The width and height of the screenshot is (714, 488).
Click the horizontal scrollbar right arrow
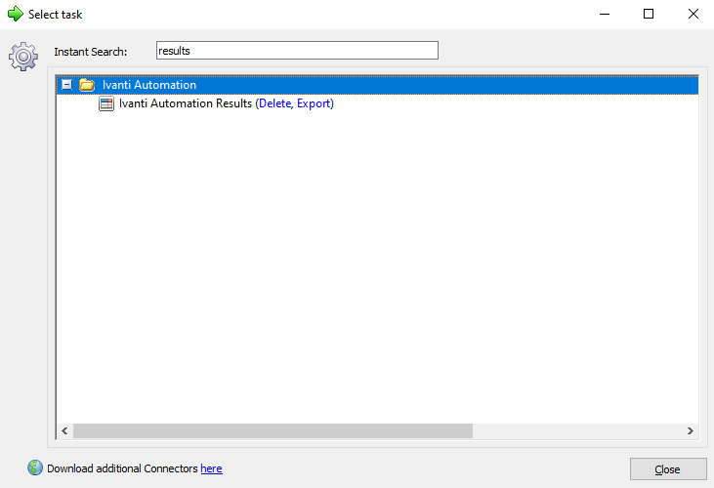[691, 430]
